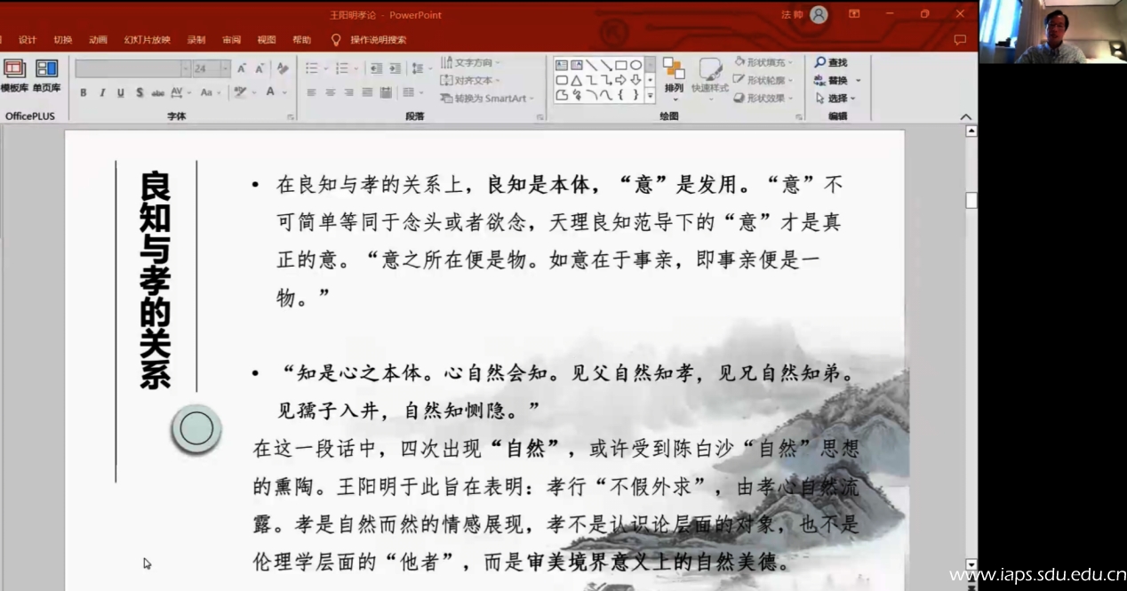Switch to 审阅 review tab
This screenshot has height=591, width=1127.
point(232,40)
